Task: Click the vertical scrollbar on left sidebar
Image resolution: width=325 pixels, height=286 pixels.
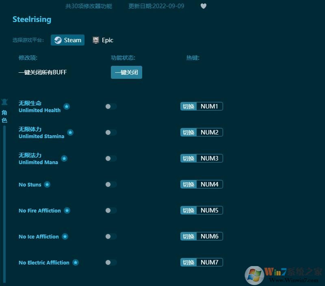Action: pos(4,203)
